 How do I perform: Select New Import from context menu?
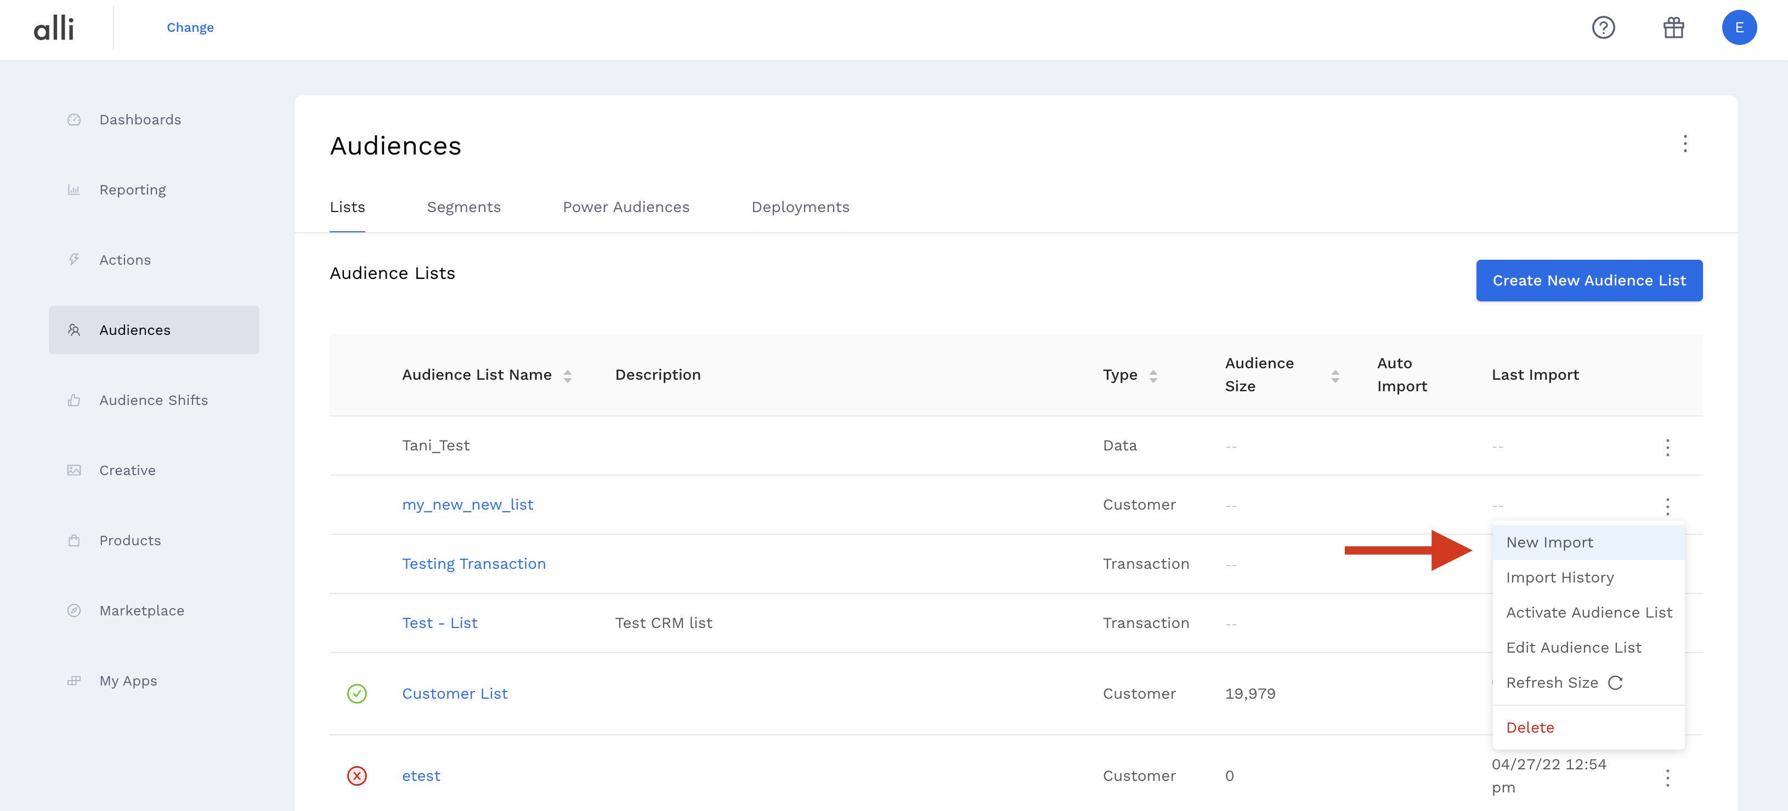tap(1549, 542)
